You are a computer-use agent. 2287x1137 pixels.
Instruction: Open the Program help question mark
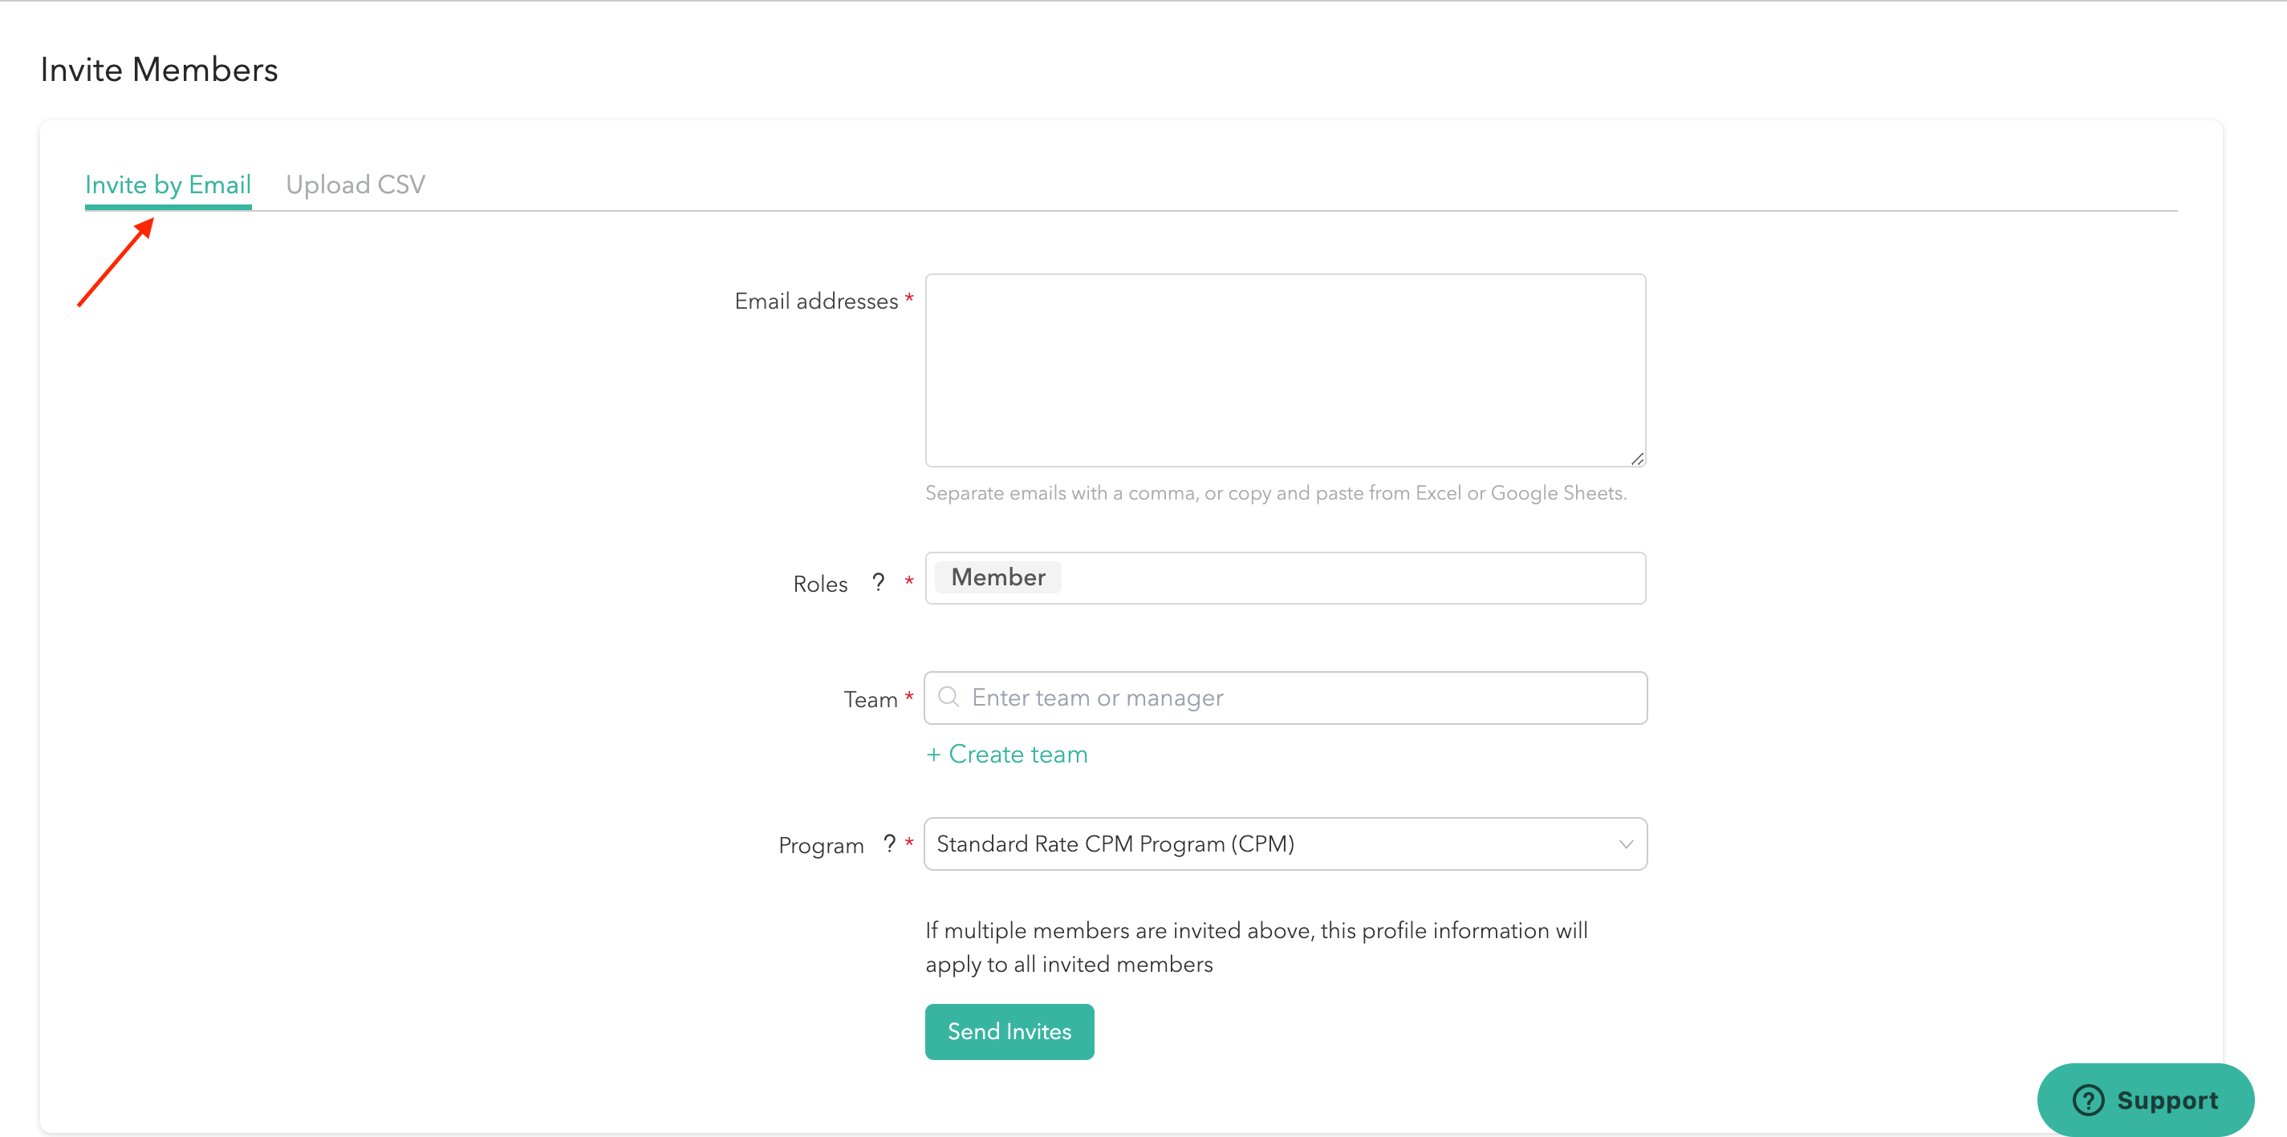coord(890,844)
